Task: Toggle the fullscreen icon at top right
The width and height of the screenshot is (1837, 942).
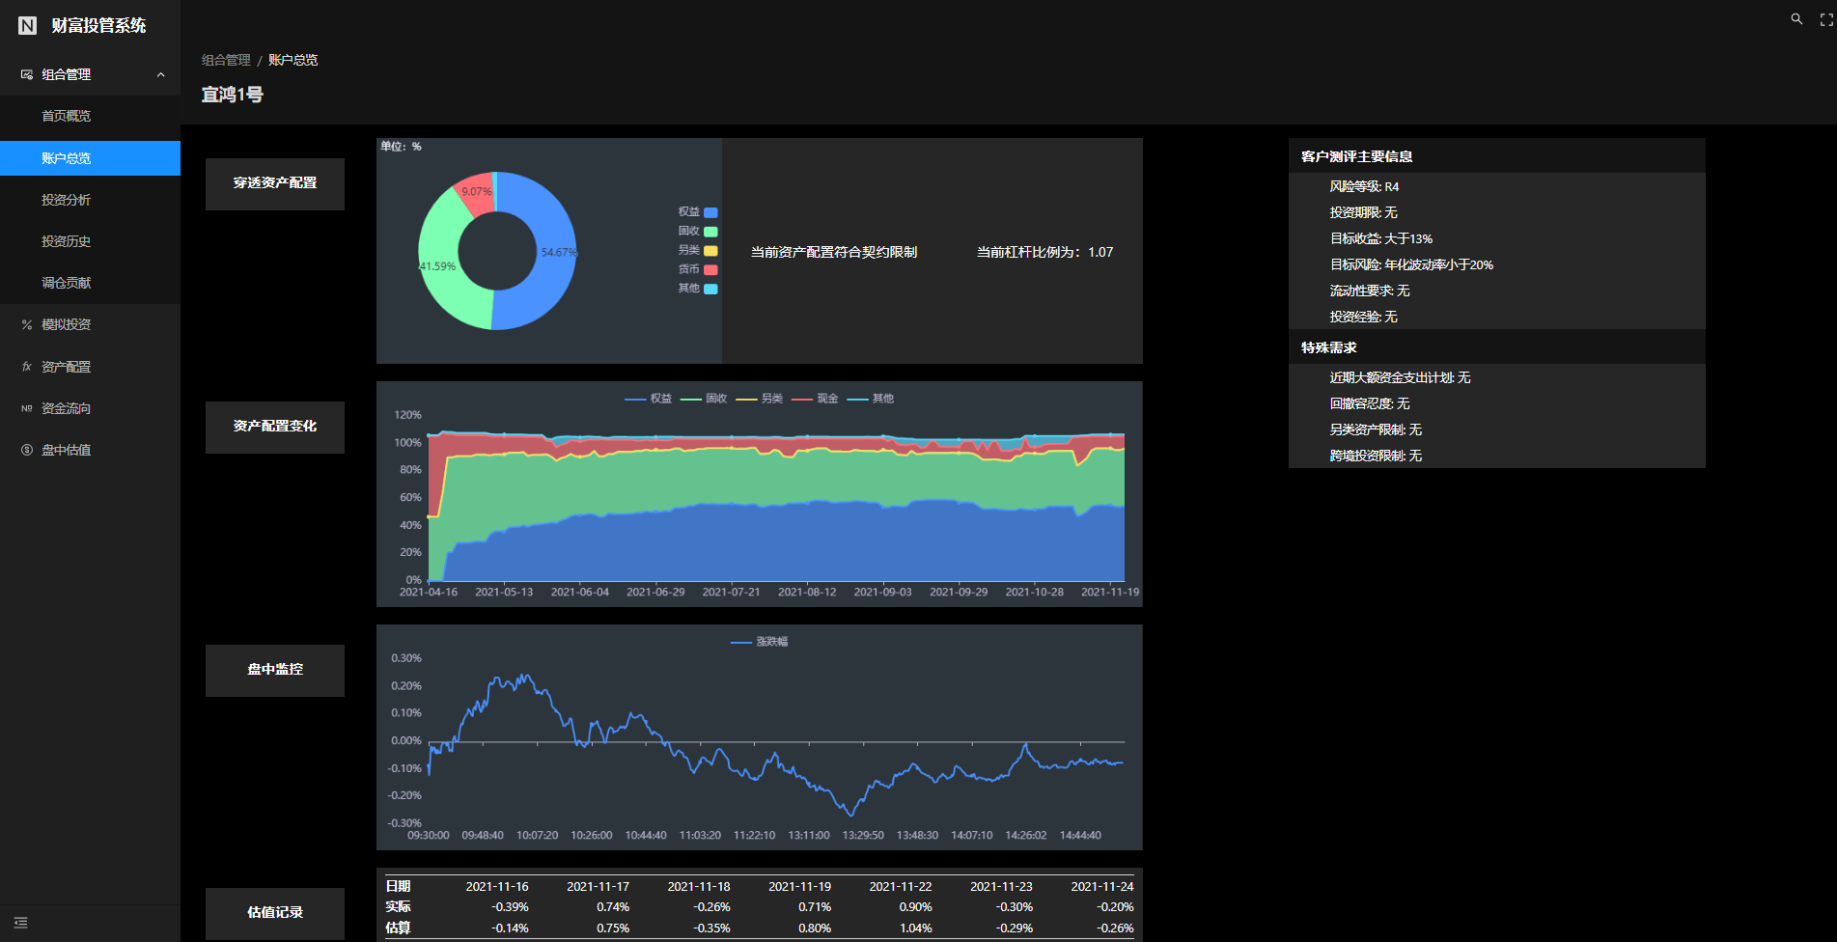Action: click(x=1826, y=19)
